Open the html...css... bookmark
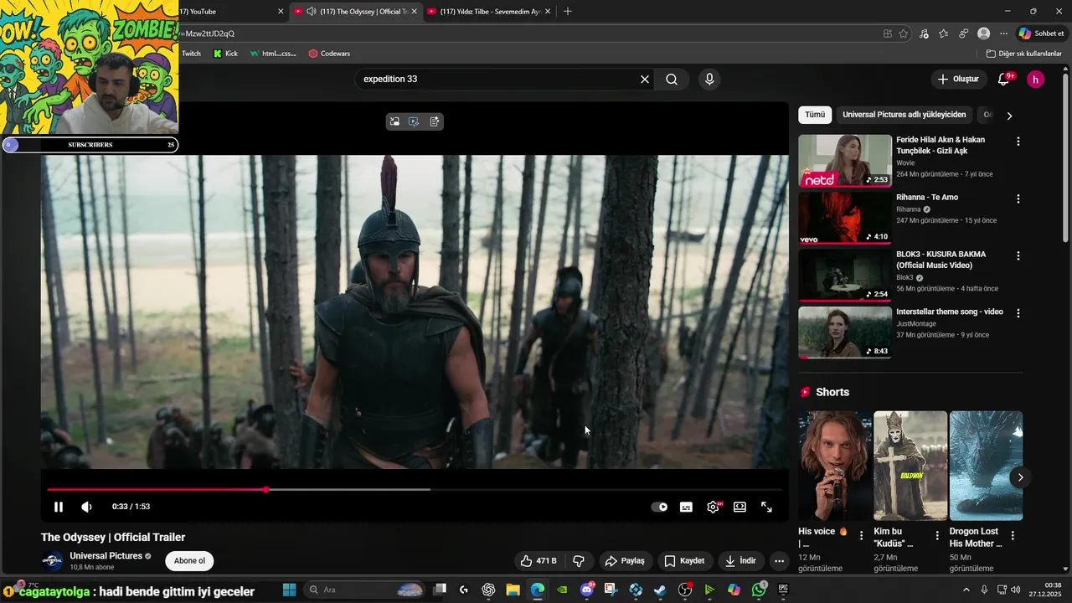Viewport: 1072px width, 603px height. coord(273,54)
